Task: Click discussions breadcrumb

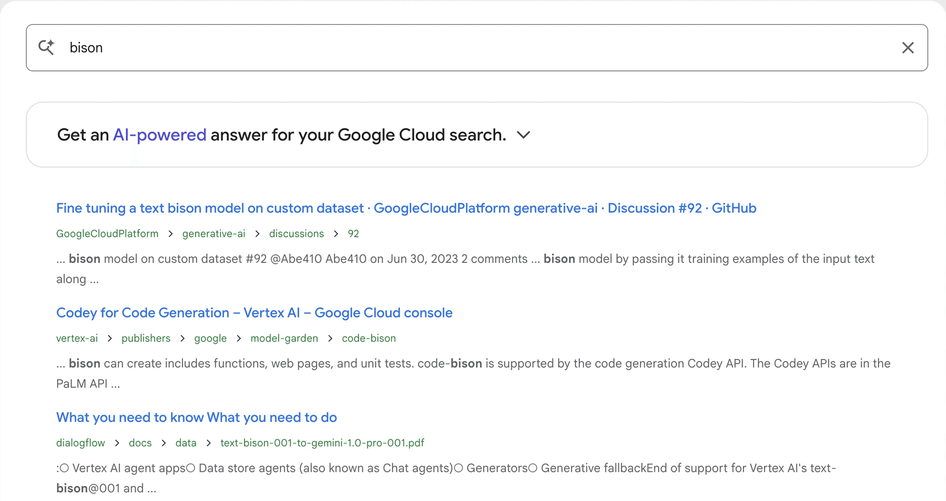Action: point(296,234)
